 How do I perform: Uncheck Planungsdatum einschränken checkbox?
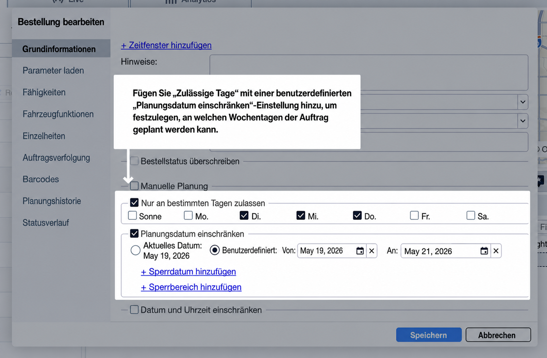tap(134, 233)
